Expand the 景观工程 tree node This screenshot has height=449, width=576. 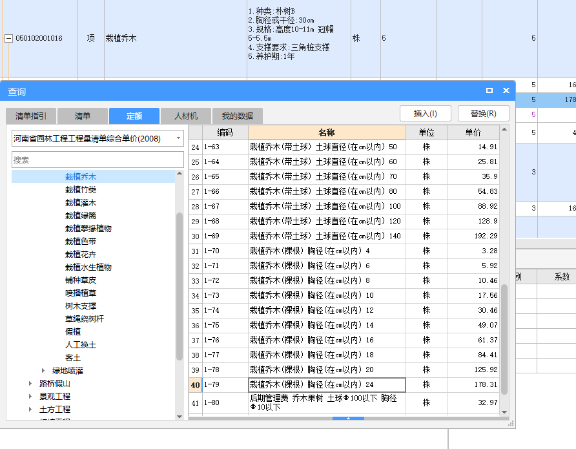click(x=30, y=396)
